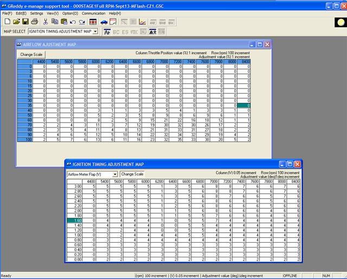Image resolution: width=347 pixels, height=279 pixels.
Task: Click Change Scale in Airflow map window
Action: (31, 54)
